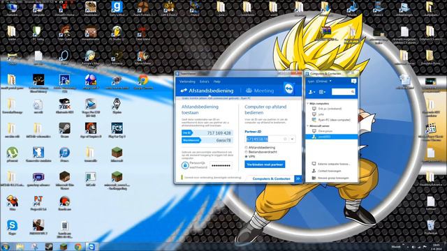The height and width of the screenshot is (251, 447).
Task: Open the Extra's menu in TeamViewer
Action: click(x=204, y=82)
